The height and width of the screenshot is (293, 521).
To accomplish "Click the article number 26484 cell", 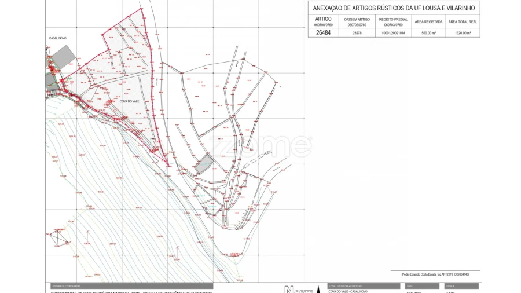I will tap(324, 33).
